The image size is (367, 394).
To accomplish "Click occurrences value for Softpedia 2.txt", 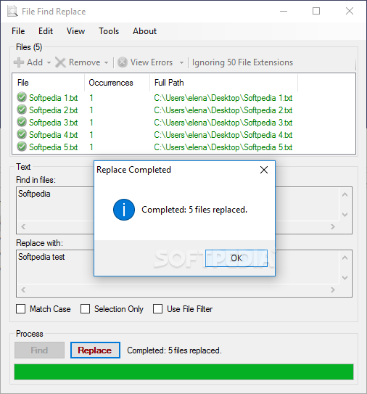I will (x=91, y=110).
